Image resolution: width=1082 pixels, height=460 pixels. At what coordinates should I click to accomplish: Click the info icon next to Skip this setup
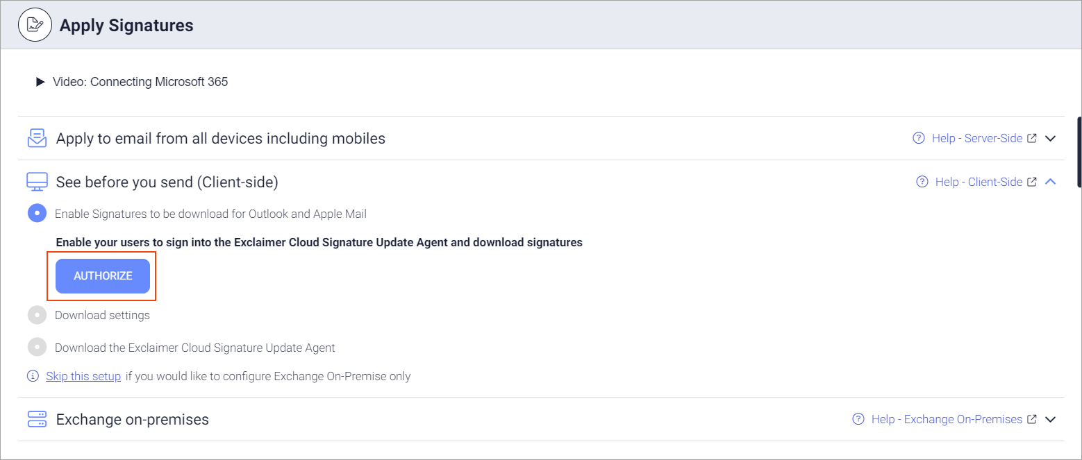coord(33,375)
